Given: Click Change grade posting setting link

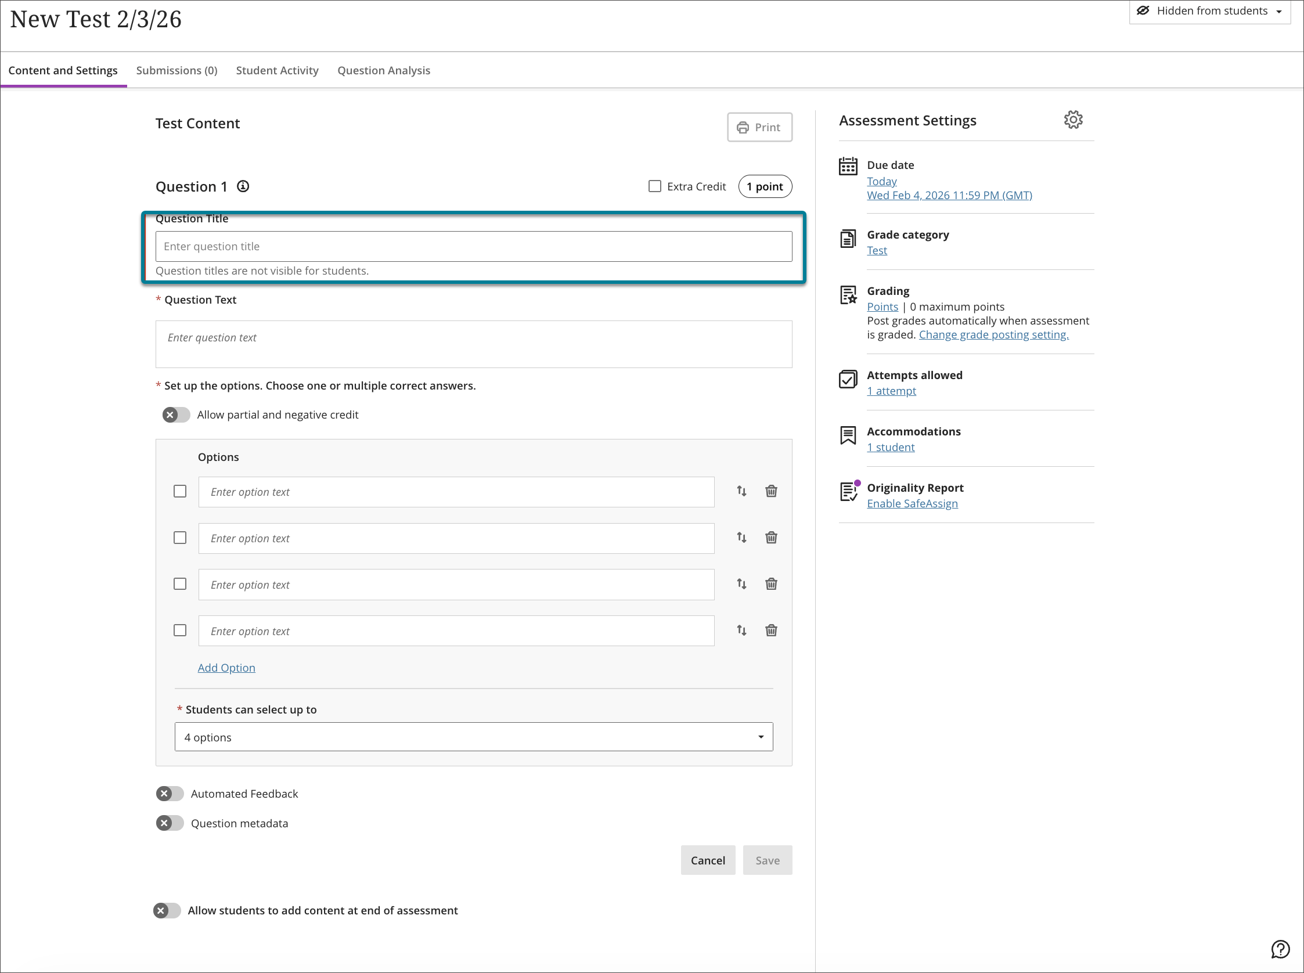Looking at the screenshot, I should 993,334.
